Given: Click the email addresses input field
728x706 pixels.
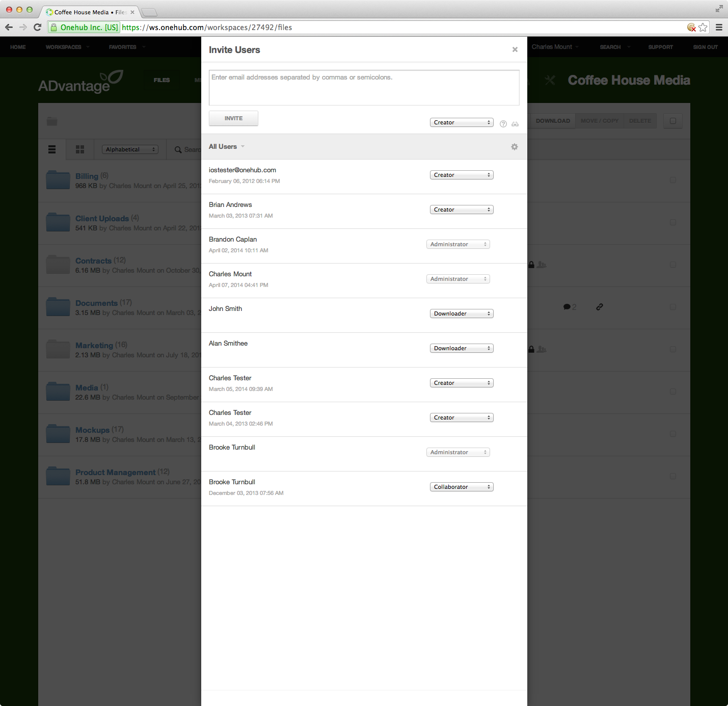Looking at the screenshot, I should pyautogui.click(x=364, y=88).
